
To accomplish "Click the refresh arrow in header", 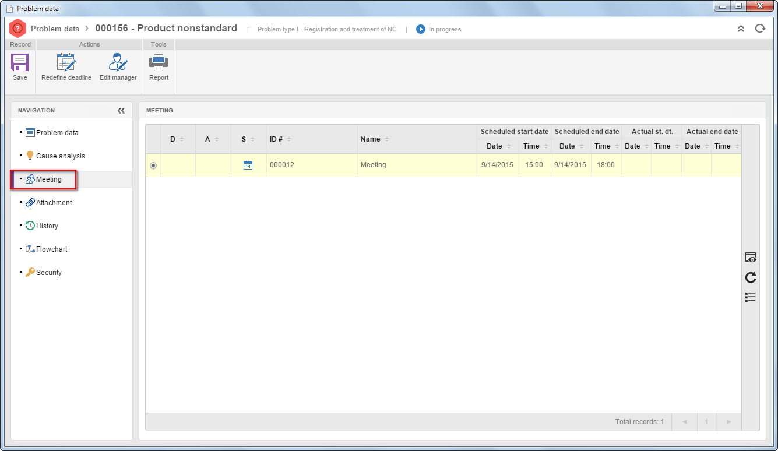I will point(760,29).
